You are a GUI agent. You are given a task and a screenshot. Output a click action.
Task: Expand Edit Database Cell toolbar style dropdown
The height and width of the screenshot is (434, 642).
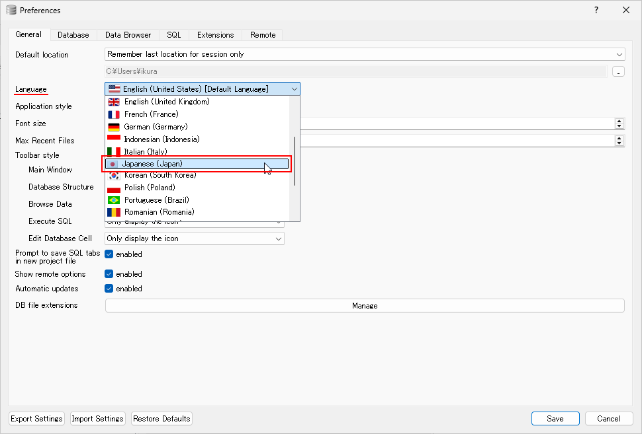195,238
